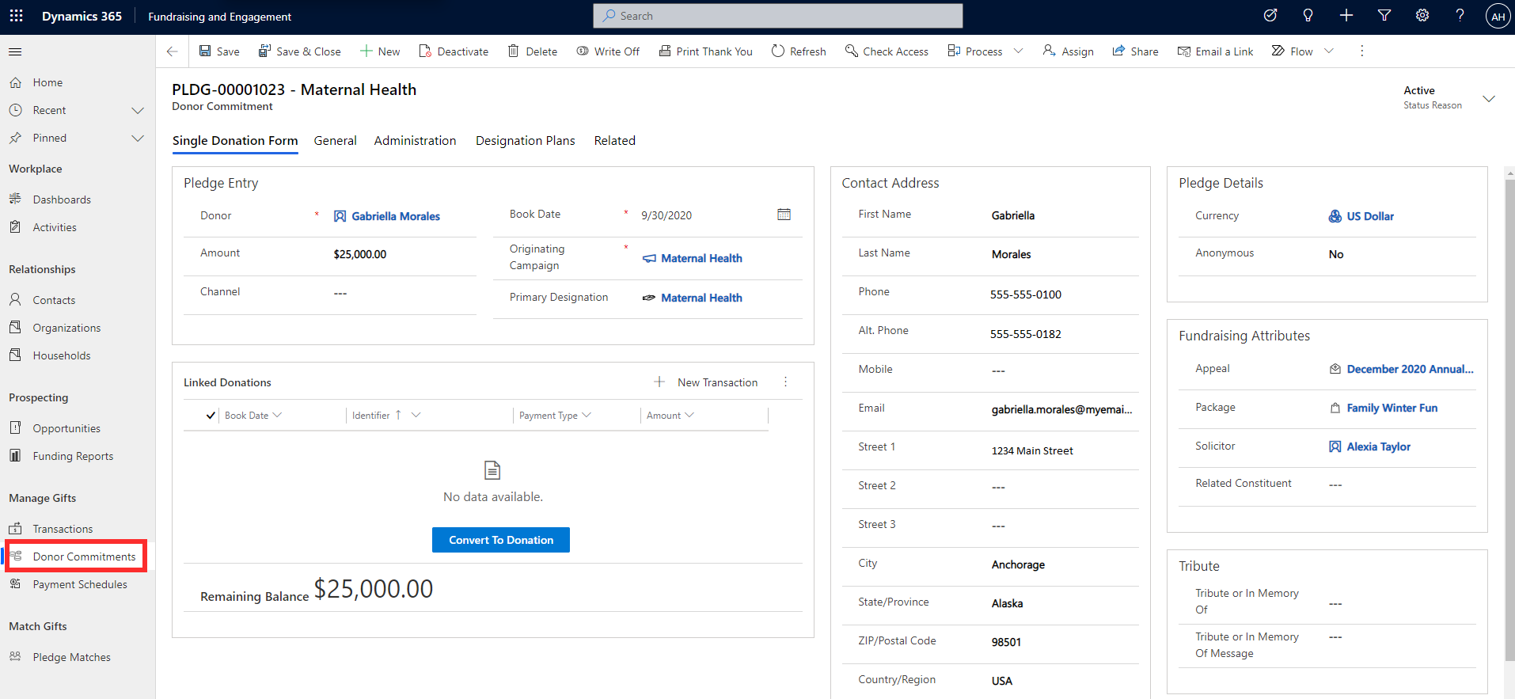Toggle select all rows checkmark in grid
1515x699 pixels.
pyautogui.click(x=211, y=416)
